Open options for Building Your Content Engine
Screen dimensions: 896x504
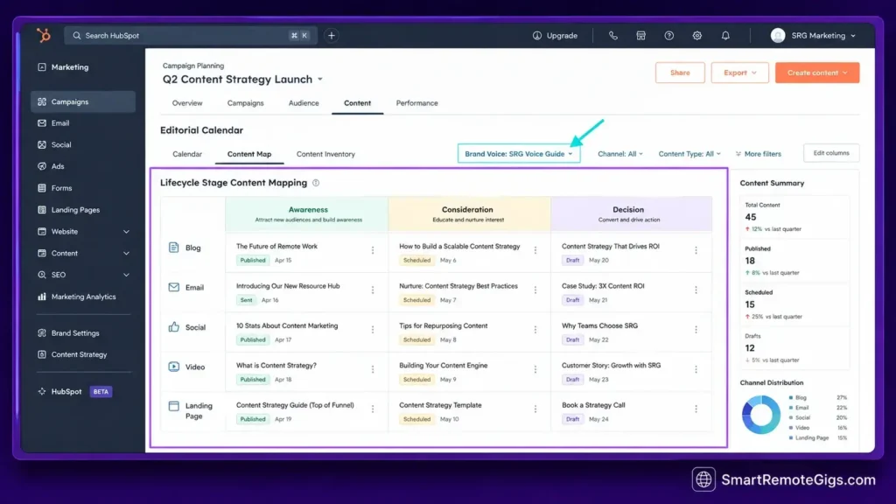pos(535,369)
